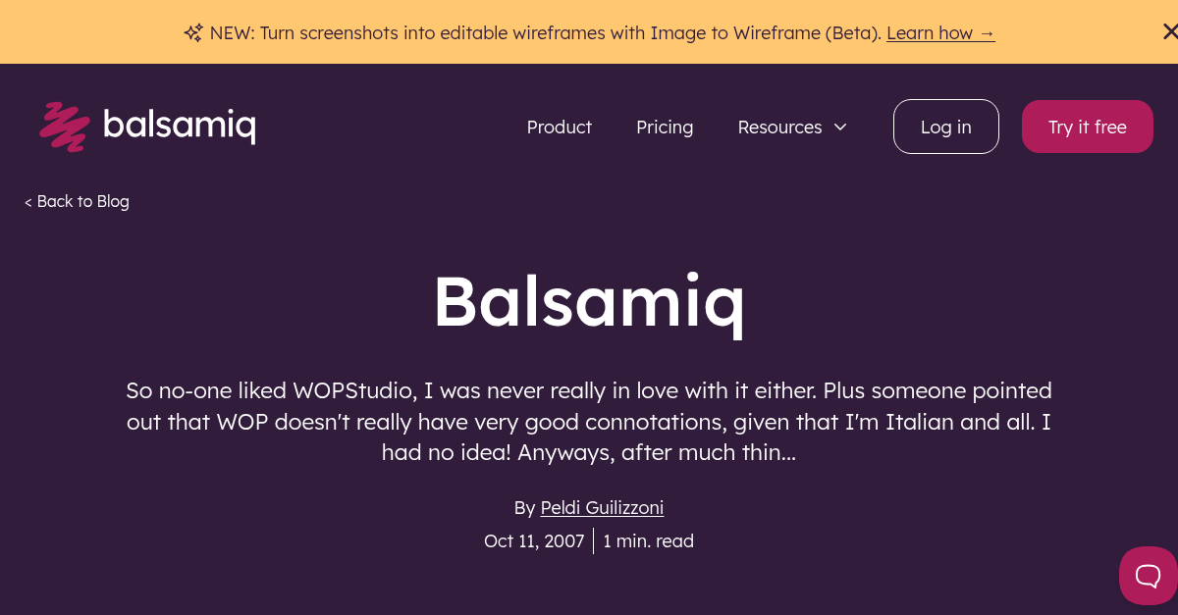Image resolution: width=1178 pixels, height=615 pixels.
Task: Navigate to the Pricing menu item
Action: pos(665,127)
